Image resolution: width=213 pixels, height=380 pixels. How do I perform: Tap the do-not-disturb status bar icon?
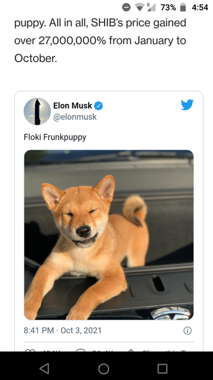[x=126, y=7]
